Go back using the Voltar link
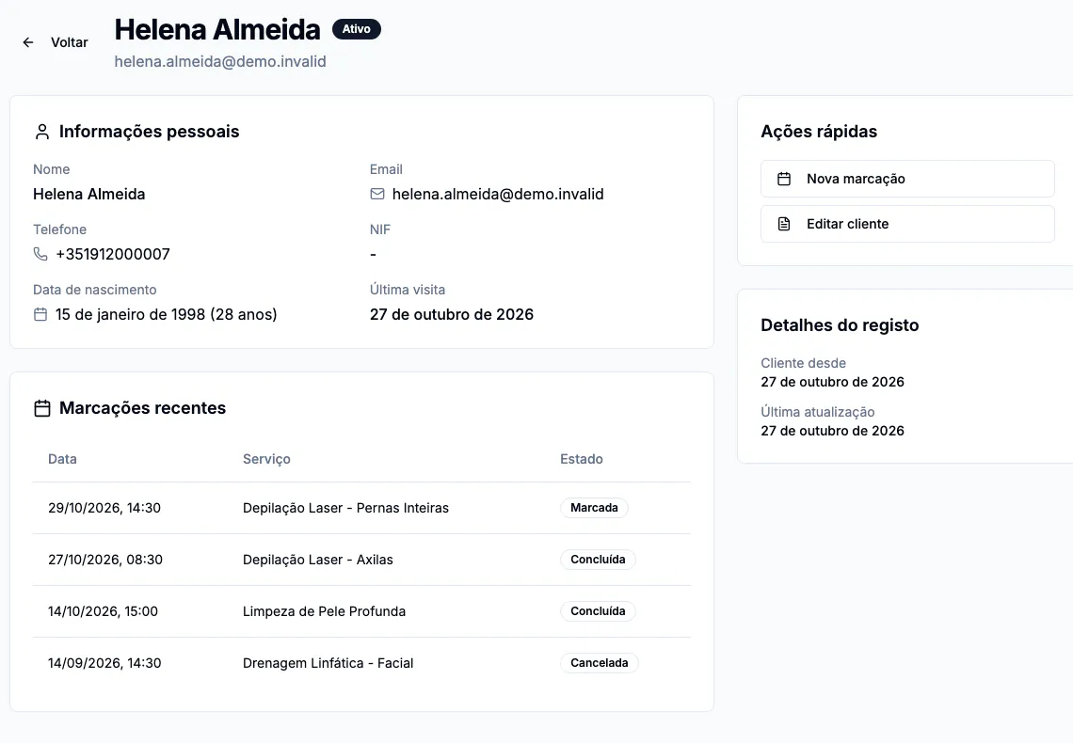Screen dimensions: 1073x743 (69, 42)
